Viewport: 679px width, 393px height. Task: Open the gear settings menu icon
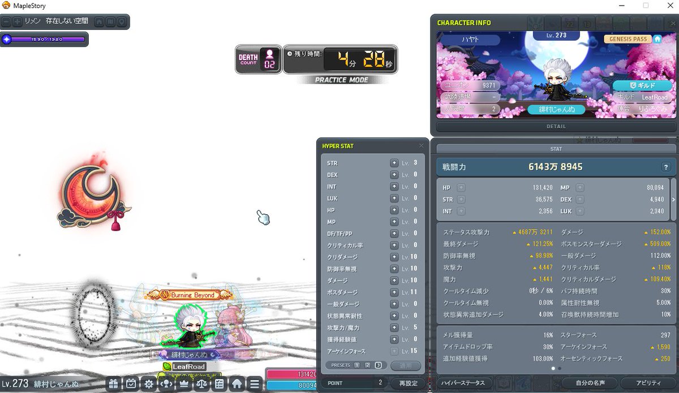[149, 384]
